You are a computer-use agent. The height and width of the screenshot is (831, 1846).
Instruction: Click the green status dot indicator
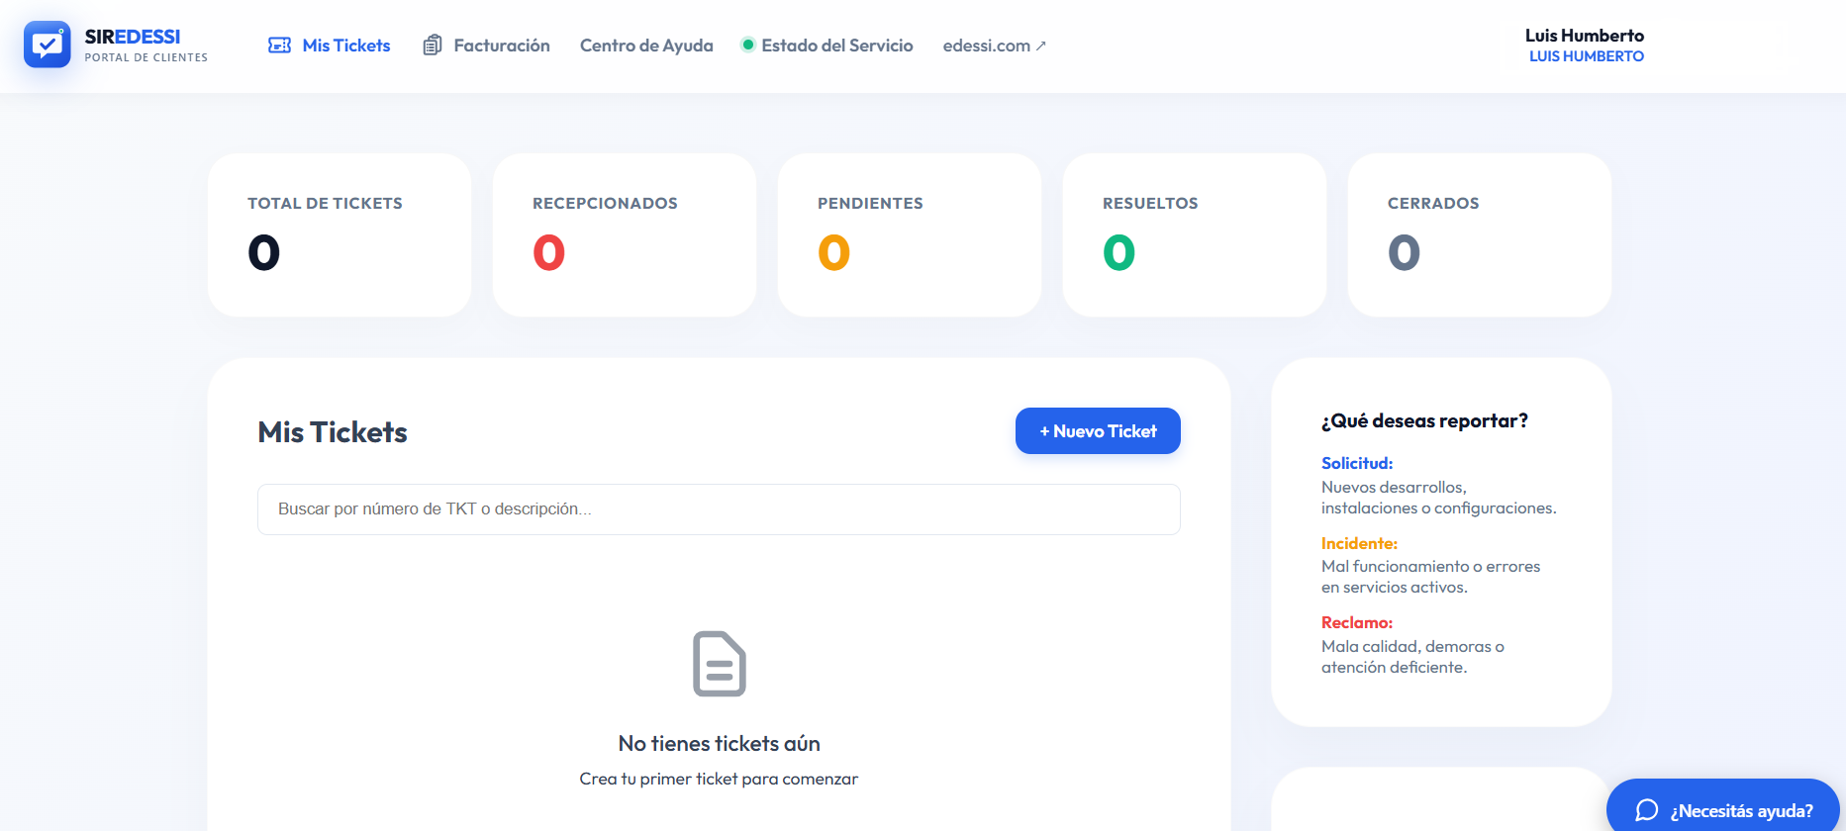[748, 45]
